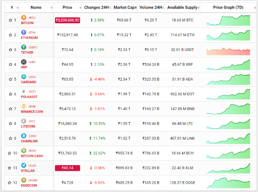The width and height of the screenshot is (258, 192).
Task: Open the LITECOIN name link
Action: 28,126
